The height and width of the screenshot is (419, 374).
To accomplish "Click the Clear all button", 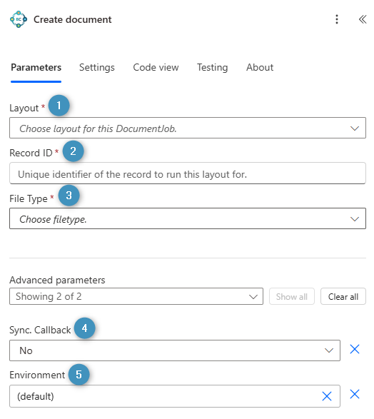I will click(343, 296).
